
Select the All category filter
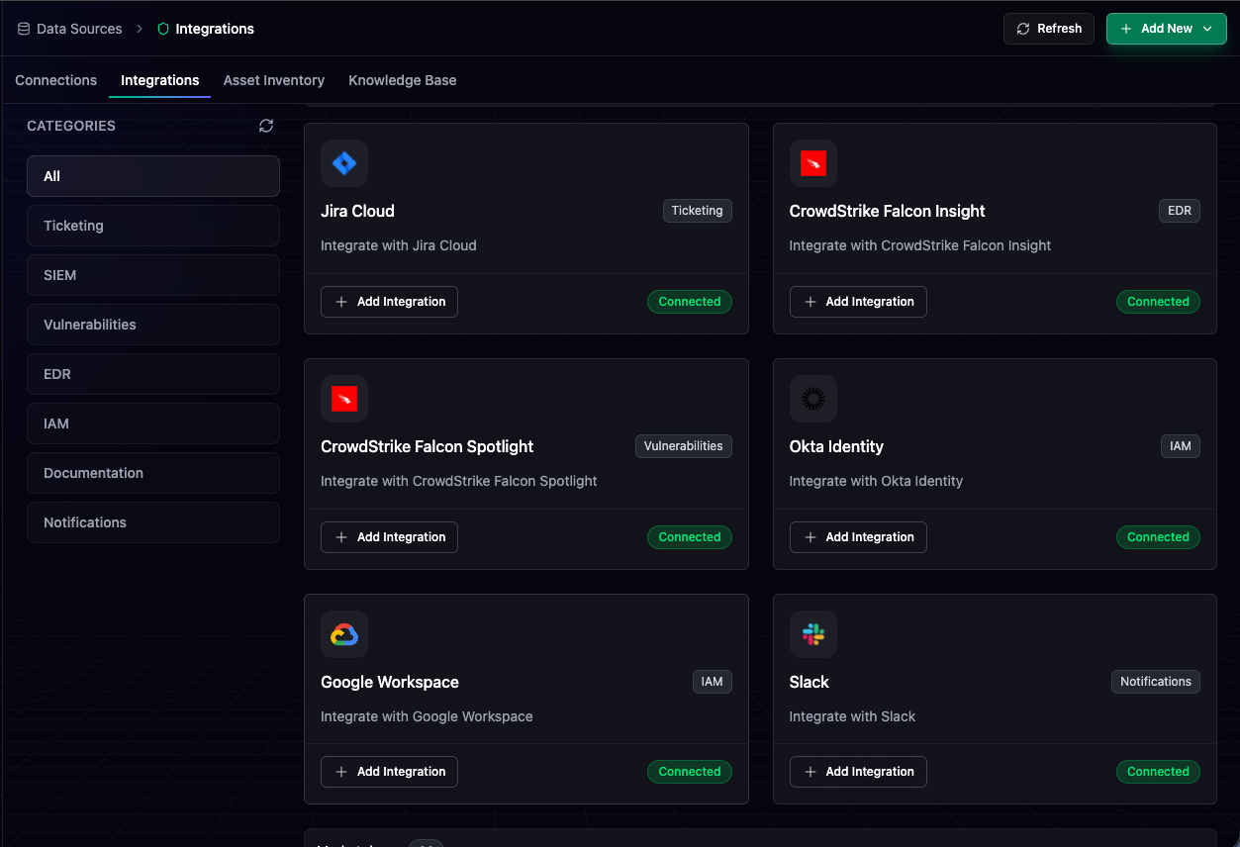coord(153,176)
